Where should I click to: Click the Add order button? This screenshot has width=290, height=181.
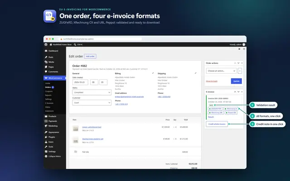pyautogui.click(x=90, y=56)
